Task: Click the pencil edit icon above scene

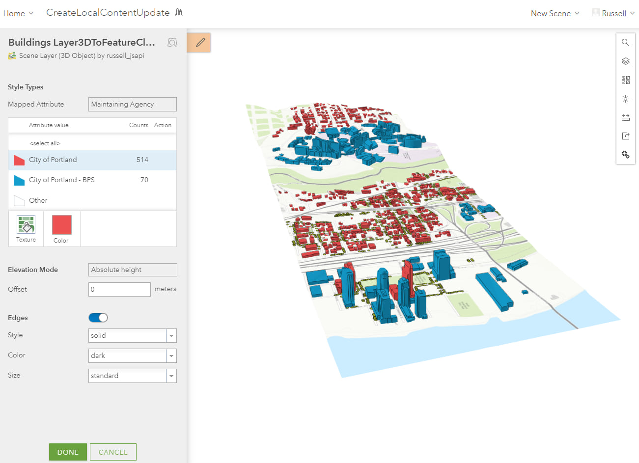Action: pos(200,43)
